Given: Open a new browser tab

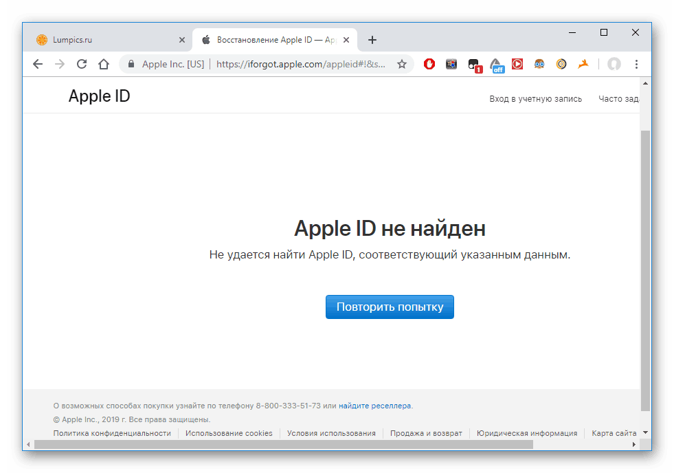Looking at the screenshot, I should [x=372, y=40].
